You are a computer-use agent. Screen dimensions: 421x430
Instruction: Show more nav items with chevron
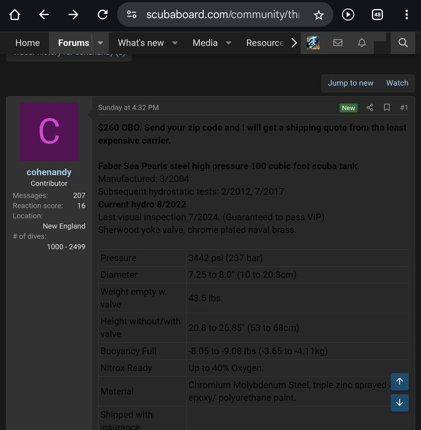pos(294,43)
